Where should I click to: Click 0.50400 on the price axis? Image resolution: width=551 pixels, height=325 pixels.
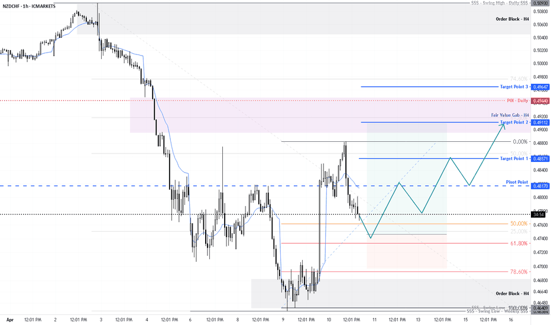coord(540,38)
